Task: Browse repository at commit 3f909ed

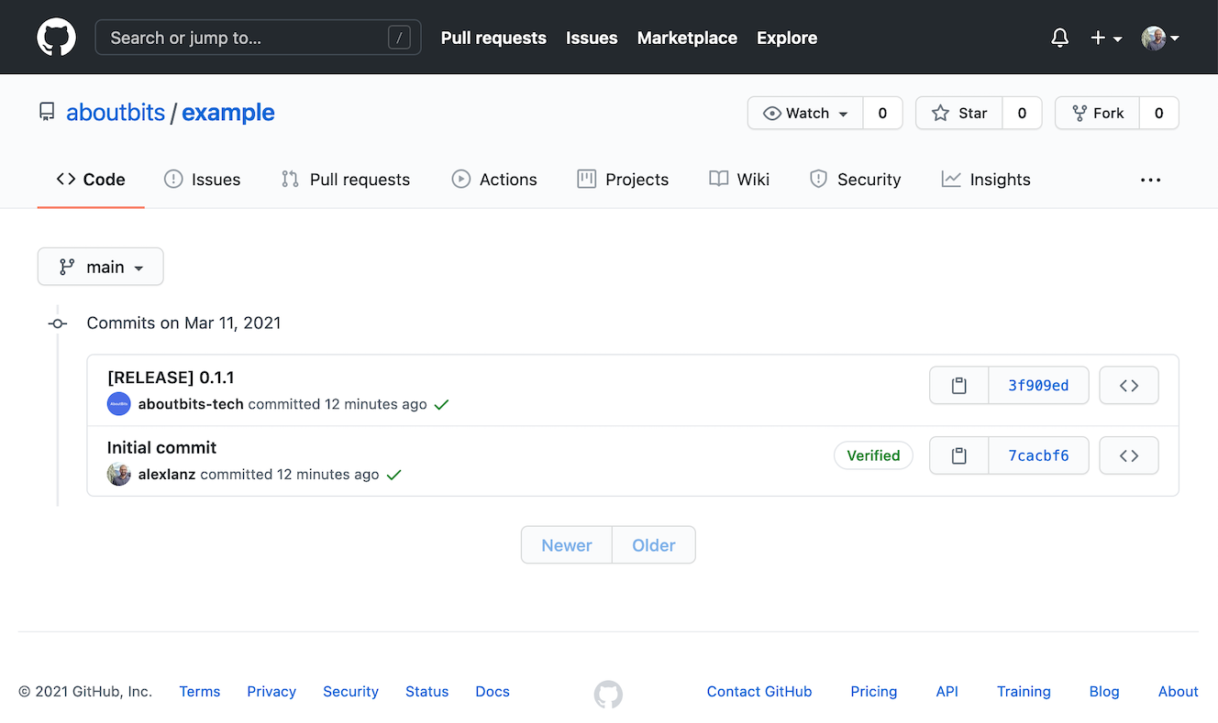Action: coord(1128,385)
